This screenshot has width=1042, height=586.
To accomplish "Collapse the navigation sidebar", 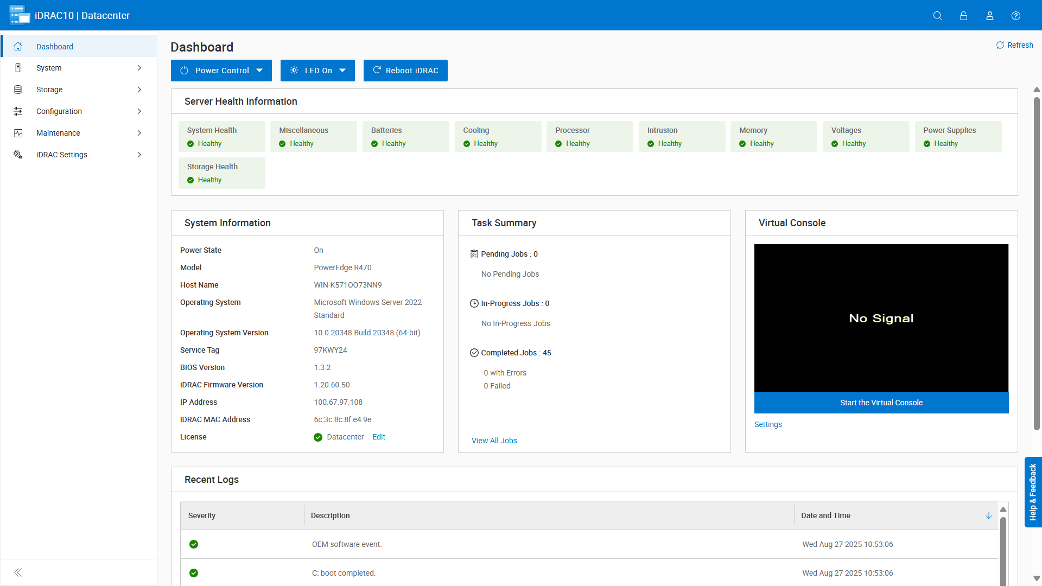I will coord(18,572).
